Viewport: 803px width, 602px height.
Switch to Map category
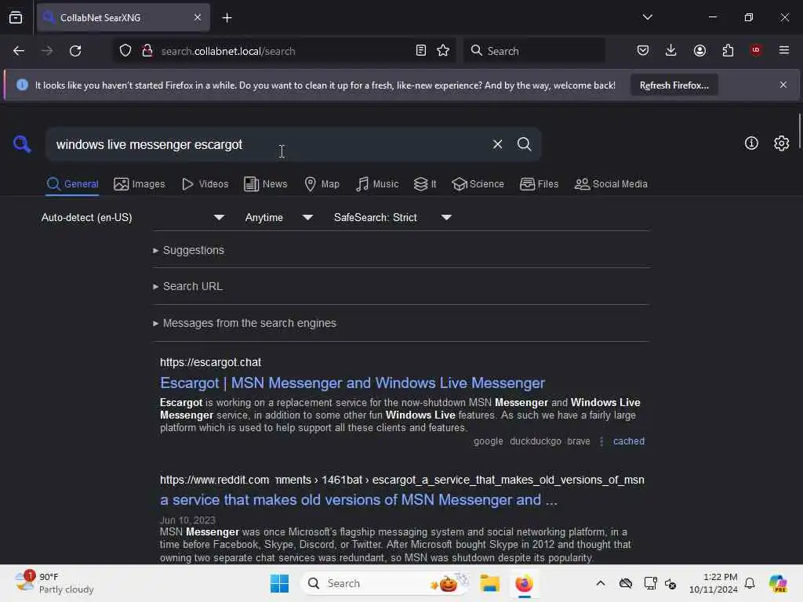tap(322, 184)
